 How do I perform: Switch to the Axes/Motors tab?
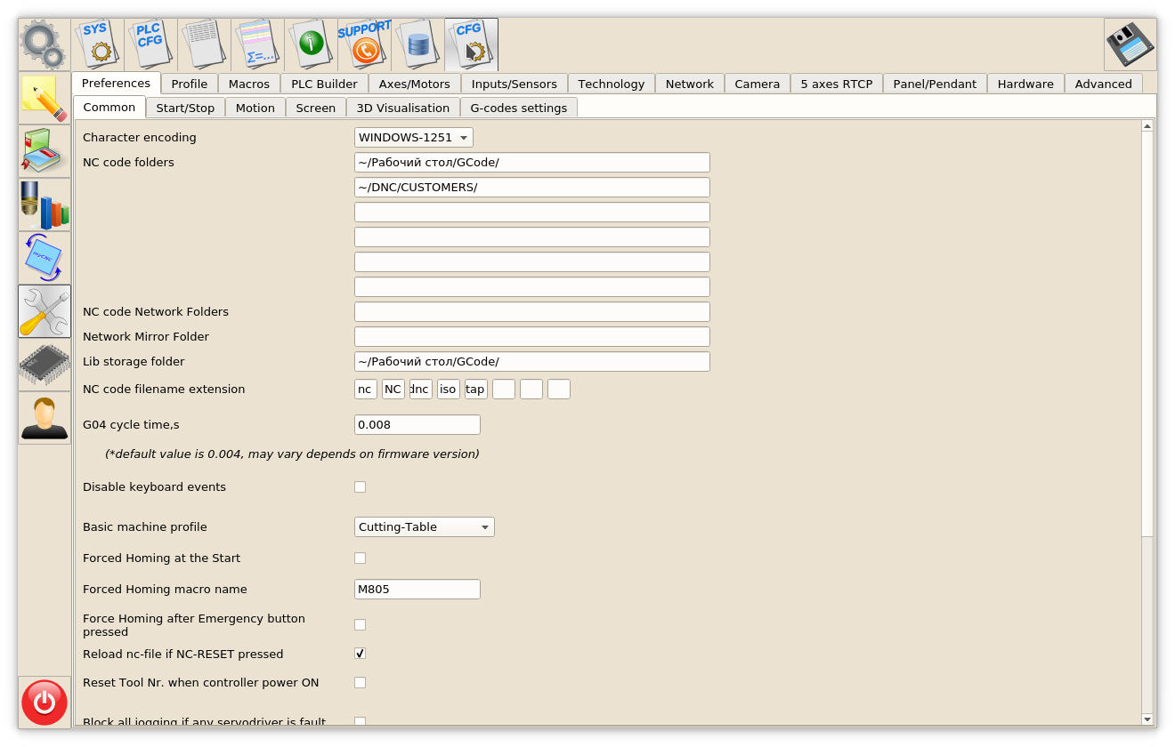pyautogui.click(x=414, y=84)
